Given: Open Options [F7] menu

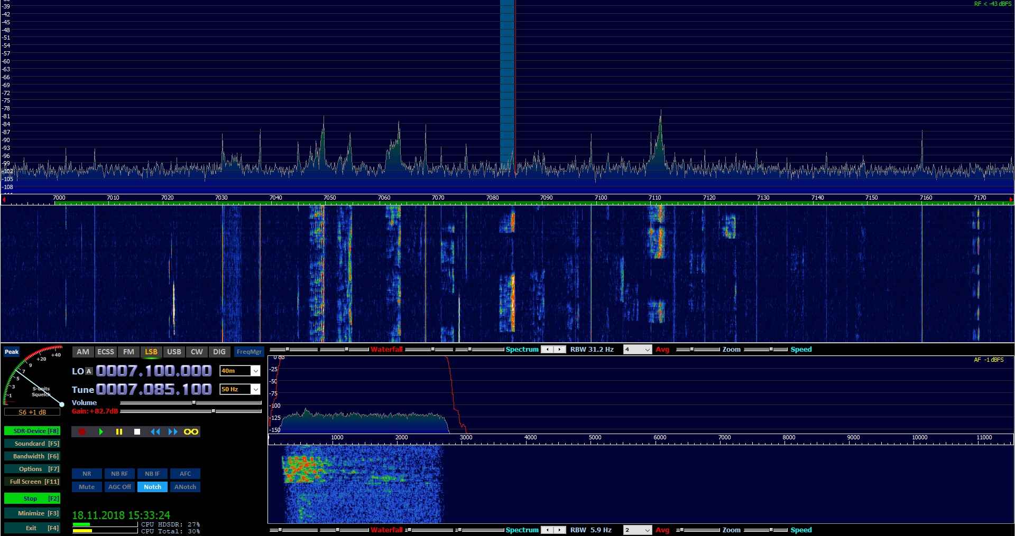Looking at the screenshot, I should (32, 469).
